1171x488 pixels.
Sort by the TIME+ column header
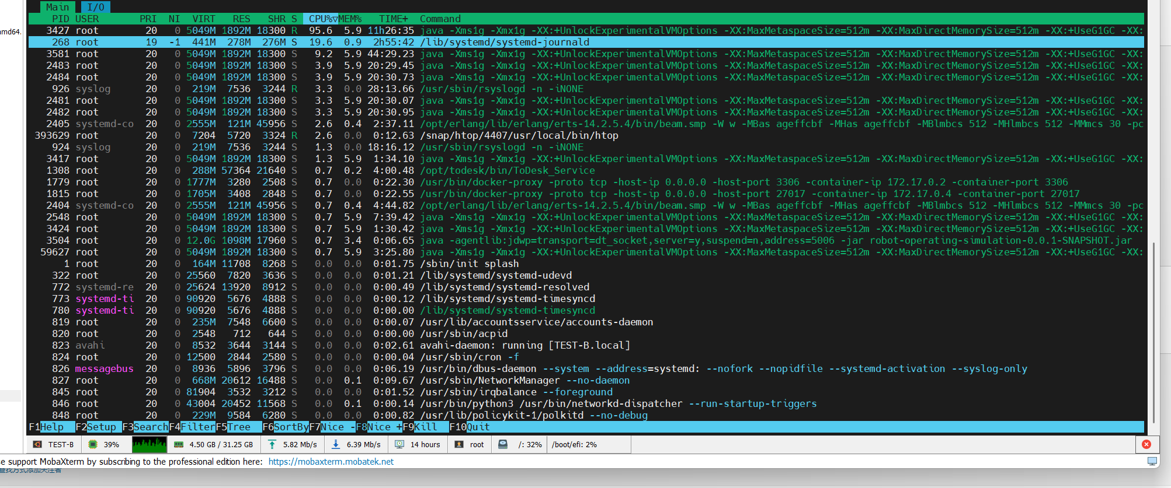pos(394,19)
